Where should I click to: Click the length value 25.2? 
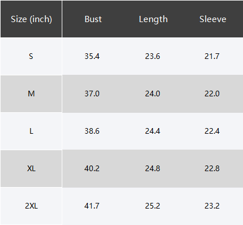pyautogui.click(x=152, y=206)
